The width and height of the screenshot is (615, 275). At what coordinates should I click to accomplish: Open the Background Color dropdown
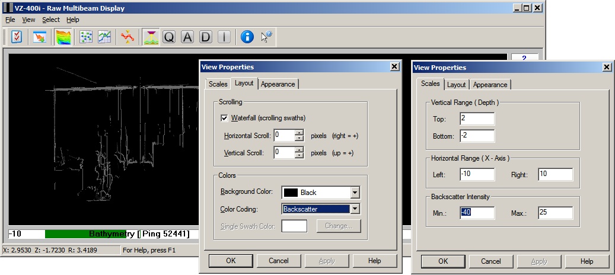coord(355,193)
